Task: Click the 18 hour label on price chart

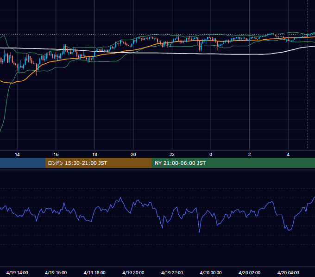Action: click(94, 155)
